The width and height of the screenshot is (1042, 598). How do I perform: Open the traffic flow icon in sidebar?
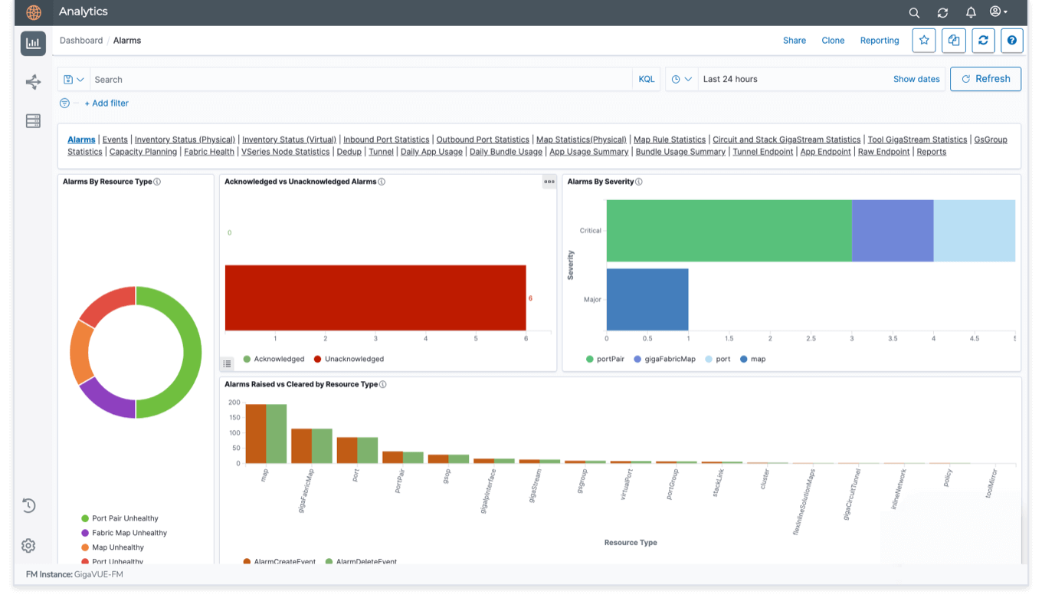coord(33,82)
